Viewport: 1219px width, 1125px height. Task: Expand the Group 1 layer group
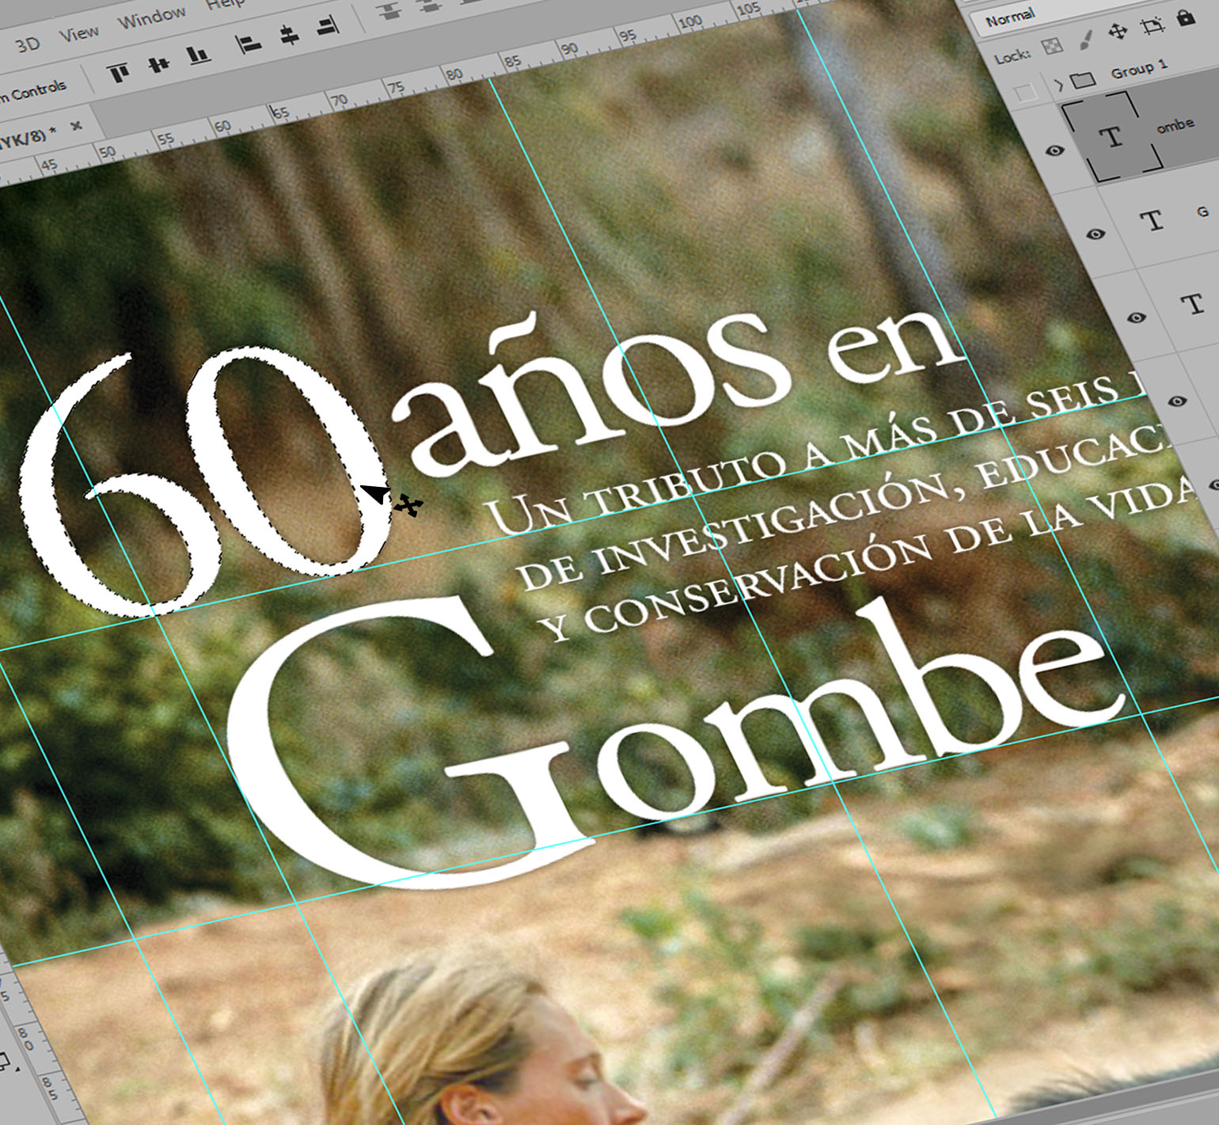click(x=1059, y=84)
